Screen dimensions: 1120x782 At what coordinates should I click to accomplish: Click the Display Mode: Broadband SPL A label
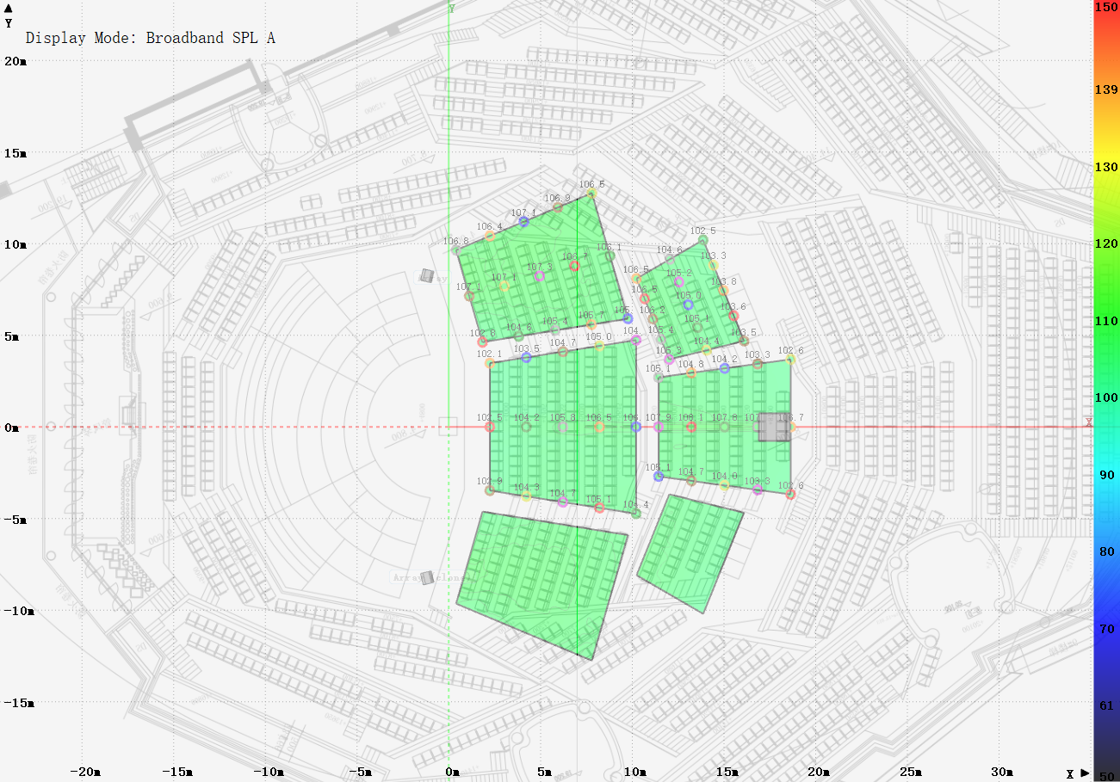coord(151,38)
